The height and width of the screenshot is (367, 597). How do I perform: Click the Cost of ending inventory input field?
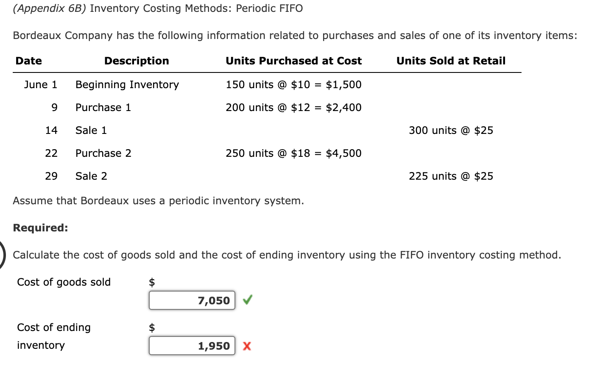192,345
